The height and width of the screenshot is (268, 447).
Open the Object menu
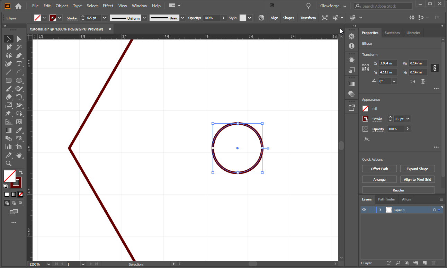pyautogui.click(x=62, y=6)
